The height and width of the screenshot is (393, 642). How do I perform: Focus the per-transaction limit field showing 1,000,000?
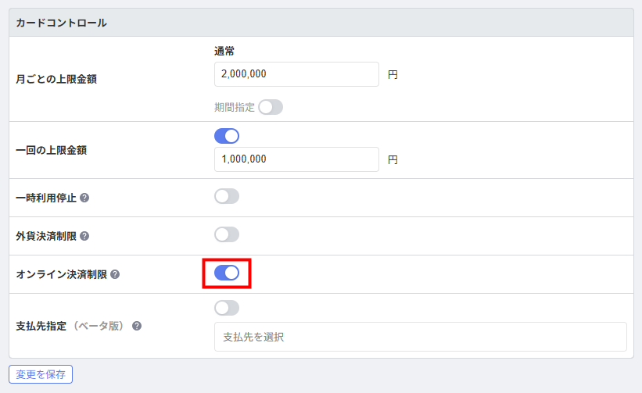click(296, 159)
